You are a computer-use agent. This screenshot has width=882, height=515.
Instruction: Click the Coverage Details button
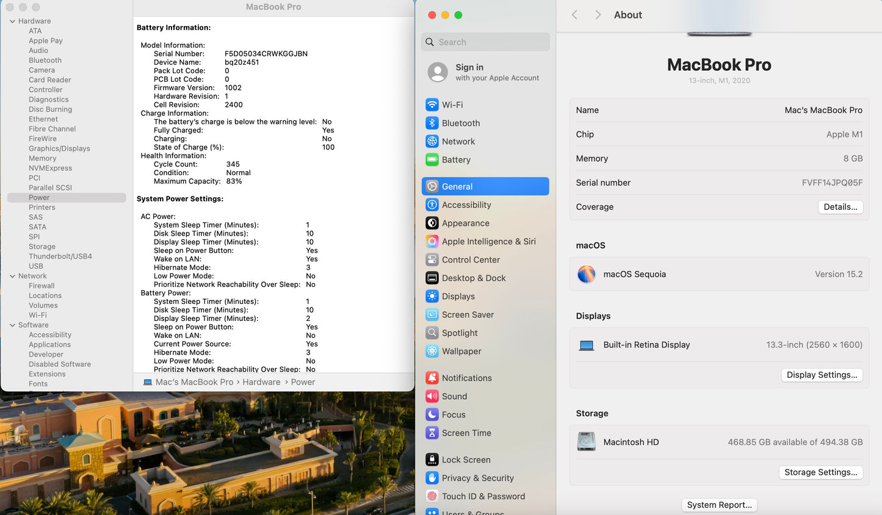coord(840,207)
